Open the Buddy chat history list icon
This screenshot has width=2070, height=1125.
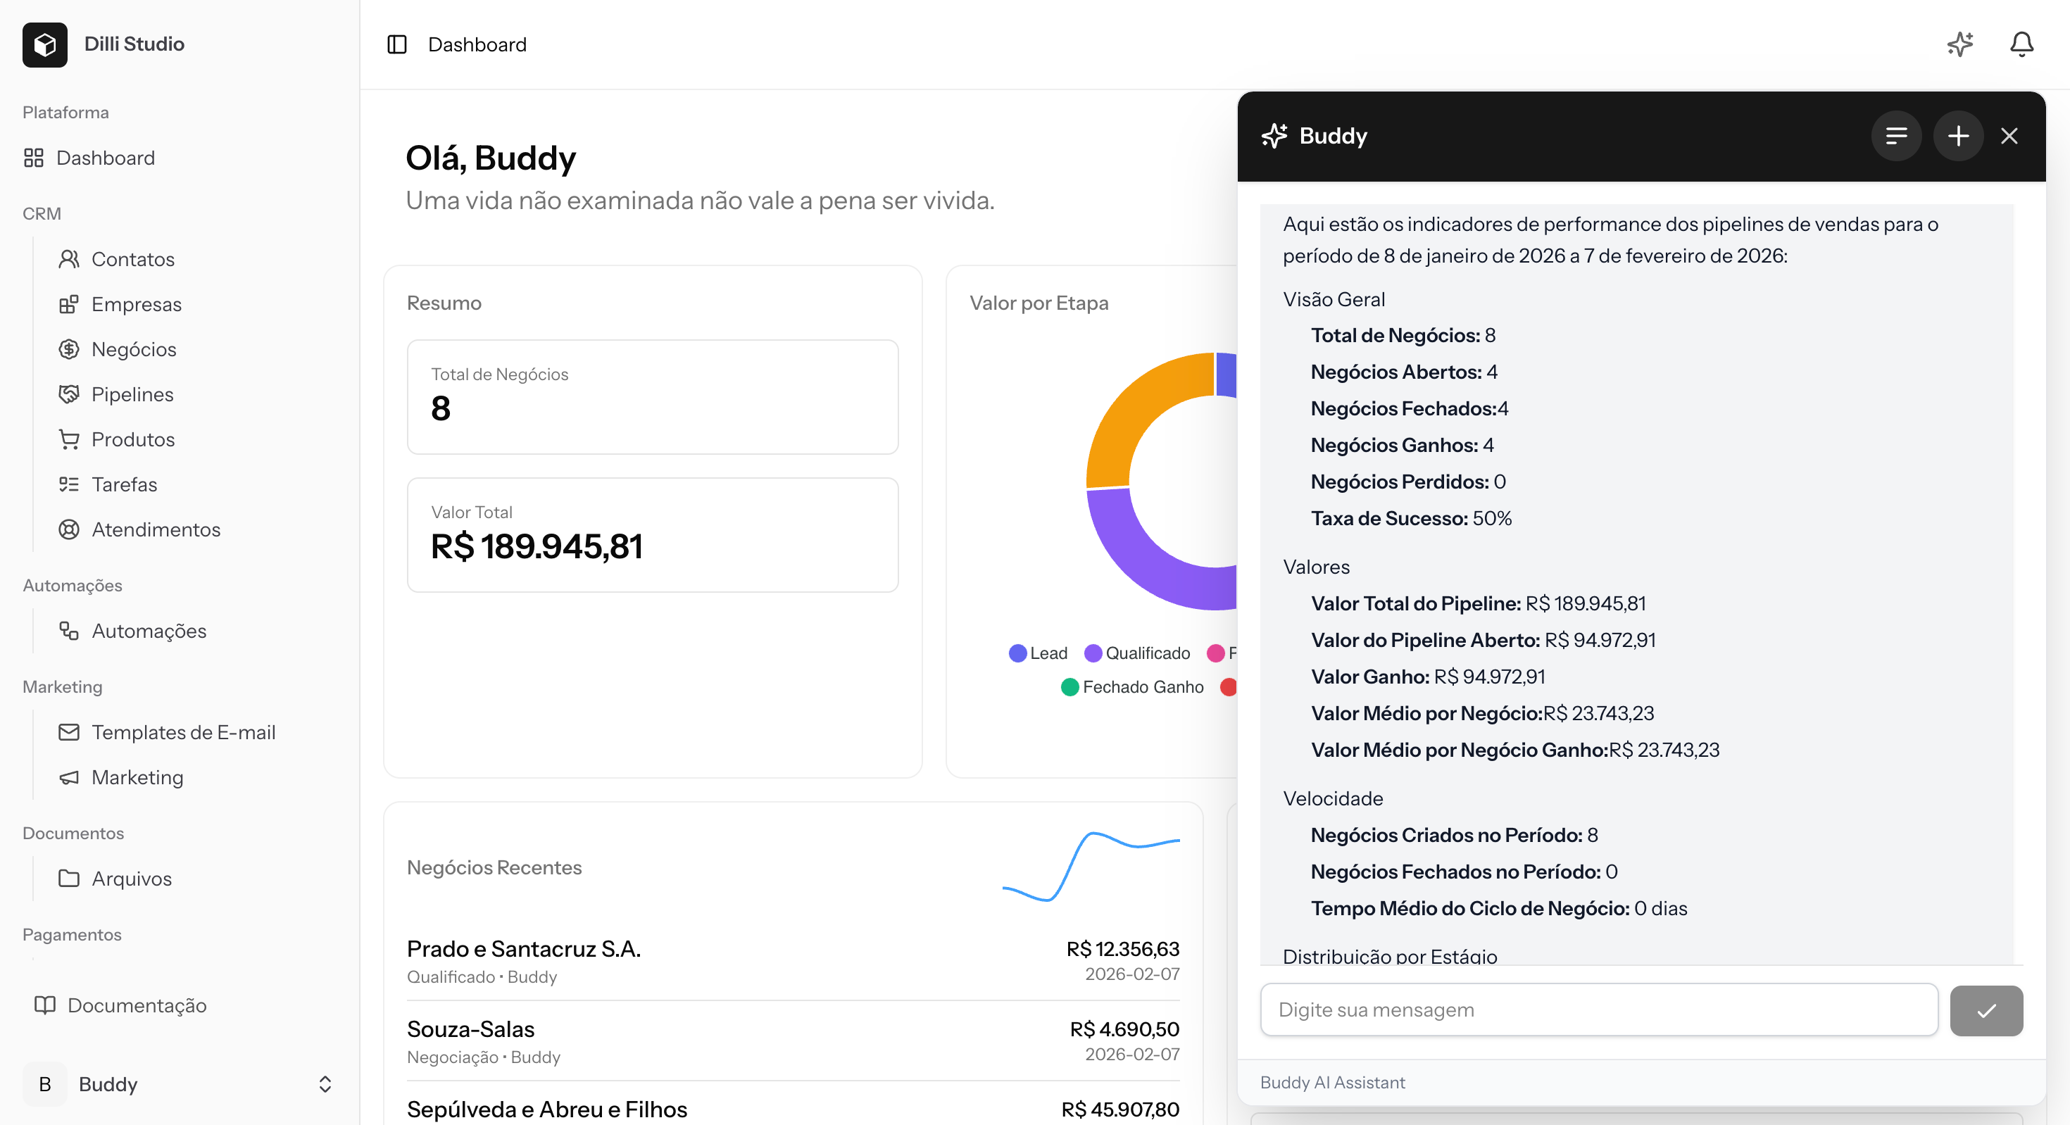(x=1896, y=136)
